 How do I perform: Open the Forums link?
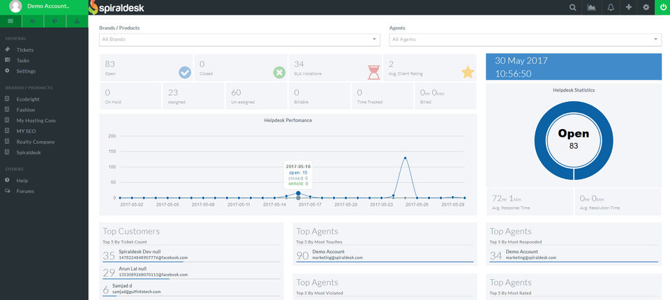[x=25, y=191]
